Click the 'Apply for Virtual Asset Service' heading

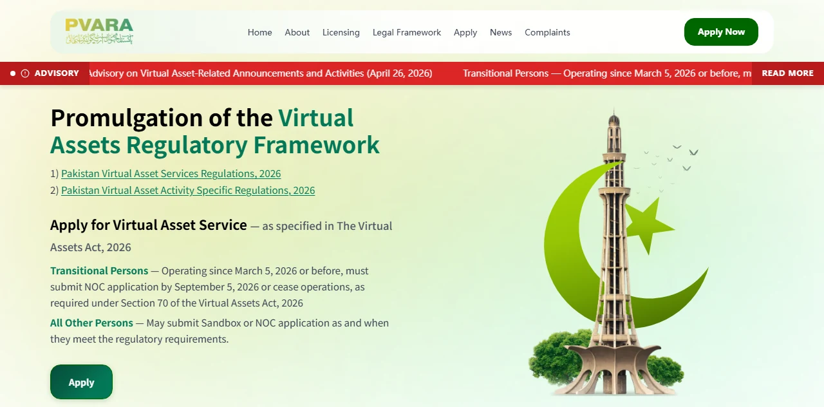click(x=149, y=225)
